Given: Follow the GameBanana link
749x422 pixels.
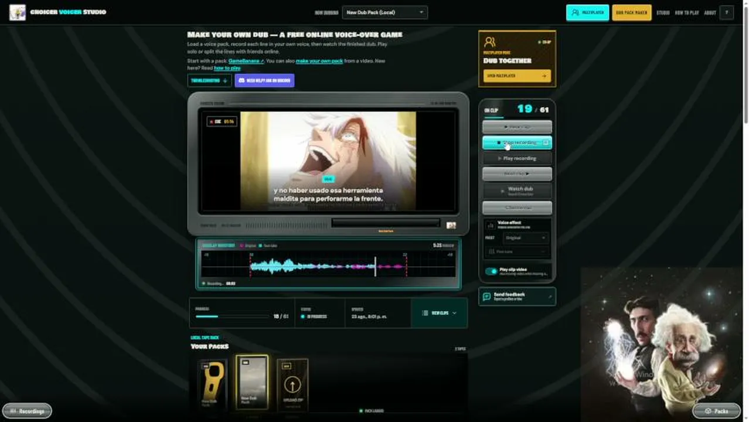Looking at the screenshot, I should [x=246, y=61].
